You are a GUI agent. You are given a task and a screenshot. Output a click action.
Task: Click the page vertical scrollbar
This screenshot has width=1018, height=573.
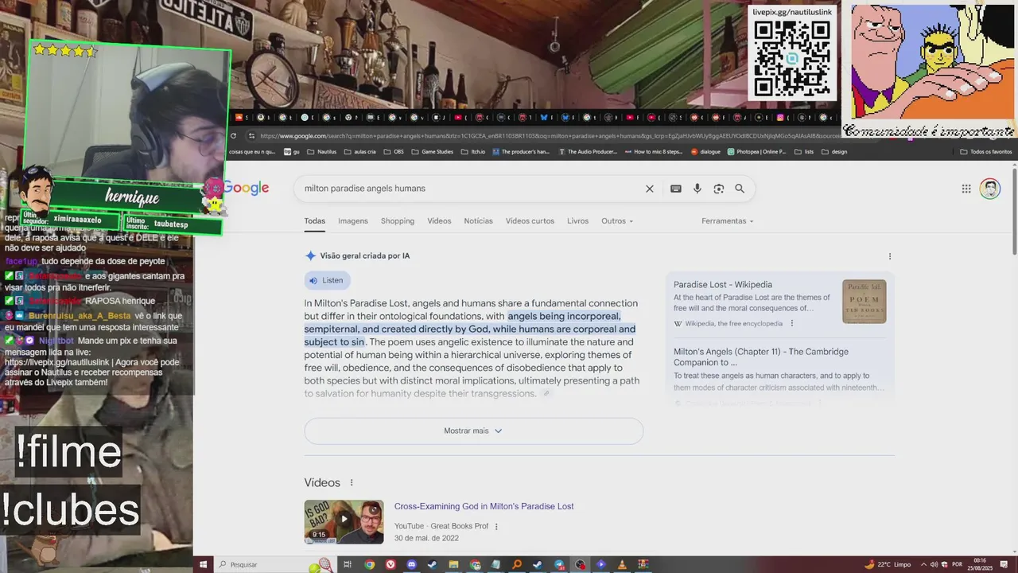pos(1014,211)
